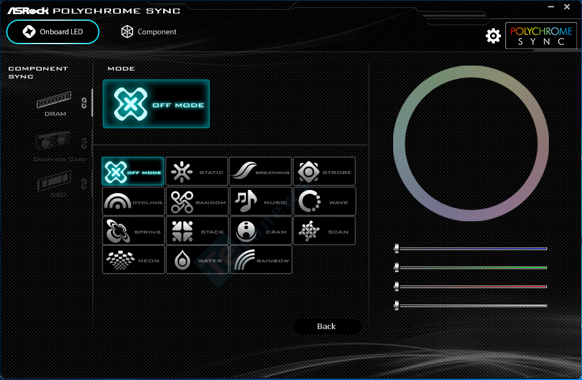The image size is (582, 380).
Task: Toggle the DRAM sync link
Action: [84, 103]
